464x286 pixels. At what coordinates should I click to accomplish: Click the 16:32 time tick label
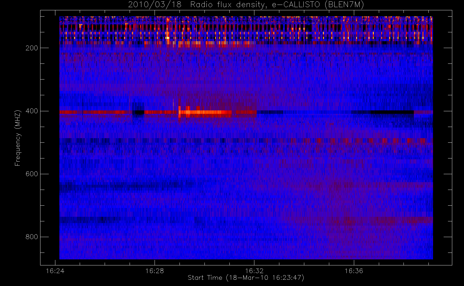[x=254, y=271]
